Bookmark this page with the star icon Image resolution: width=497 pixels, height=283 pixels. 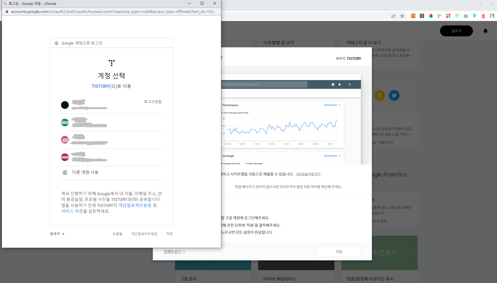(402, 16)
